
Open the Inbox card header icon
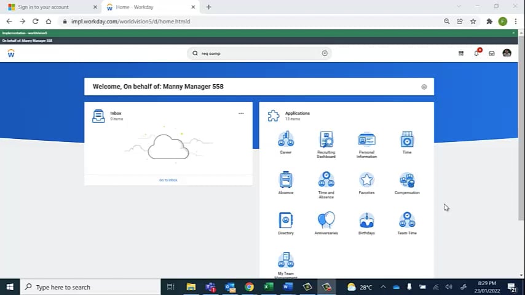point(98,116)
